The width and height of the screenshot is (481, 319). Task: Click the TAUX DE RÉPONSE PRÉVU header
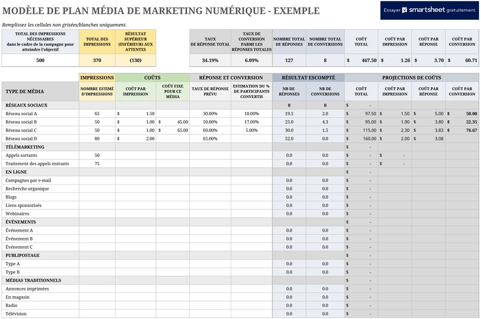tap(210, 91)
